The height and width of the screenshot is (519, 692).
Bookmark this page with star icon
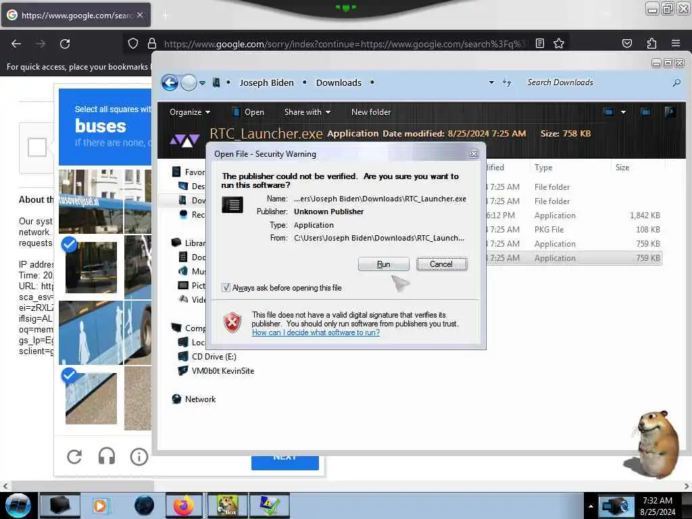tap(559, 43)
